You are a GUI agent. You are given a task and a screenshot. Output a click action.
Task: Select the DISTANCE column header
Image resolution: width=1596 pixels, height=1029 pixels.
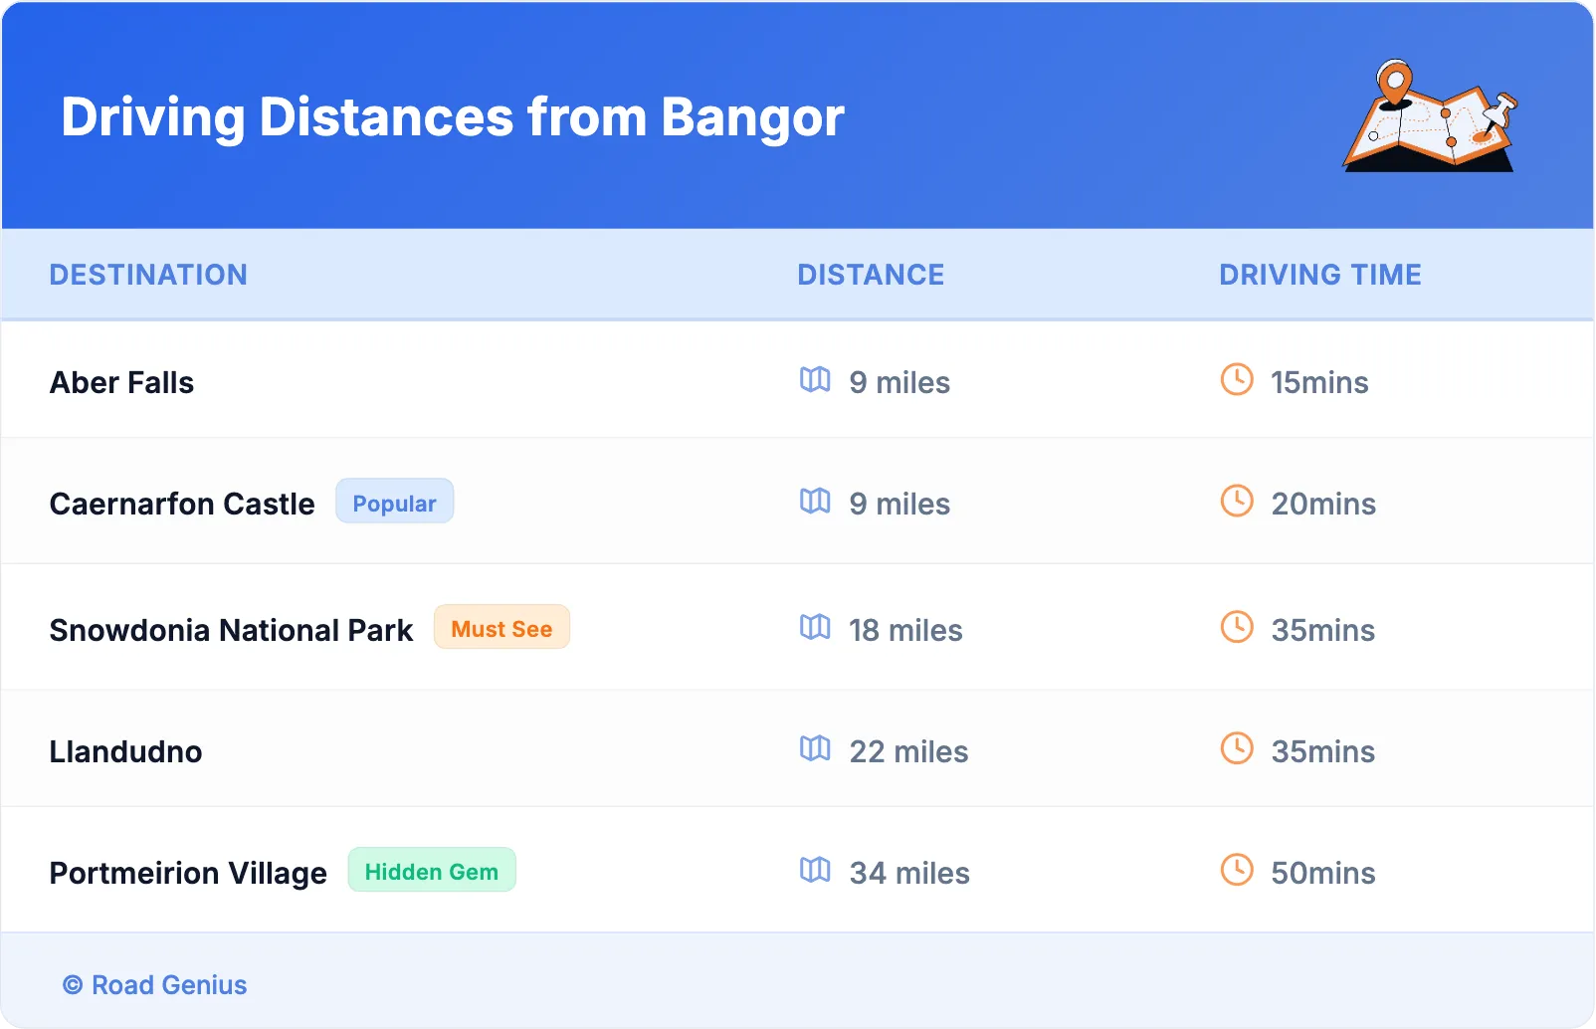[x=871, y=275]
